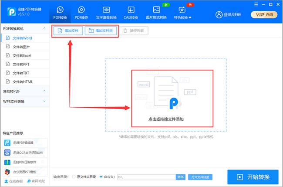
Task: Open 办公资源PPT模板 recommendation link
Action: click(x=24, y=172)
